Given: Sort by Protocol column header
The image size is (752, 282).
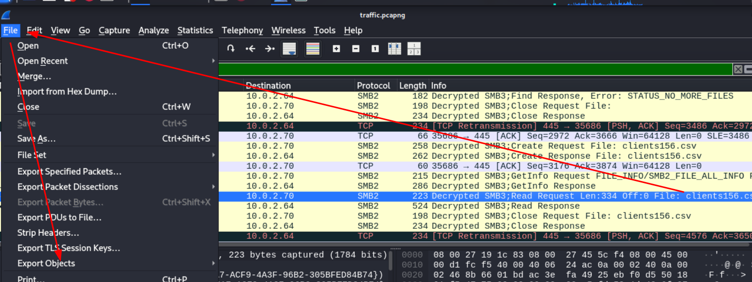Looking at the screenshot, I should [x=376, y=86].
